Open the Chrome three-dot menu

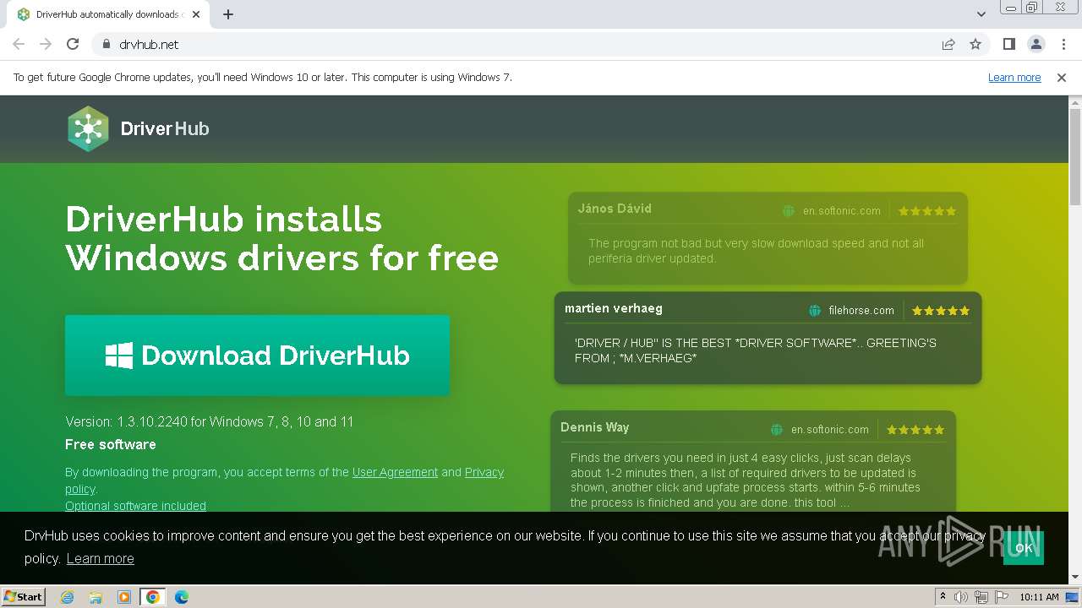(1062, 45)
